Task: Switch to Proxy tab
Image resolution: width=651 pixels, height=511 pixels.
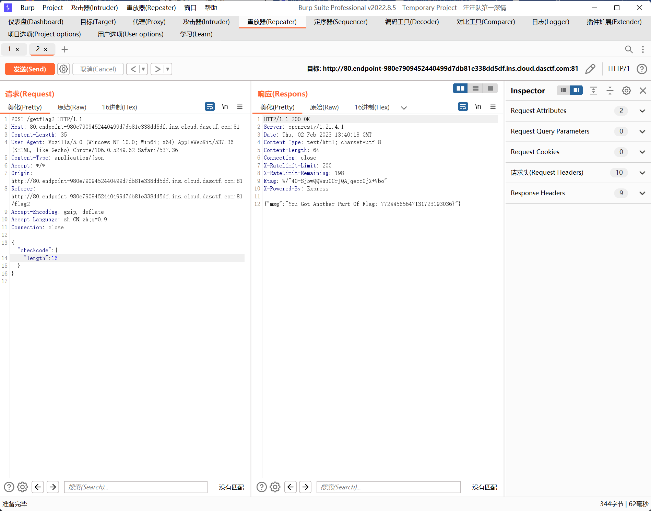Action: click(149, 22)
